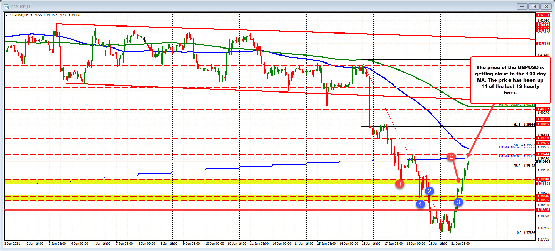Click the current price tag 1.39306
The width and height of the screenshot is (555, 251).
543,161
